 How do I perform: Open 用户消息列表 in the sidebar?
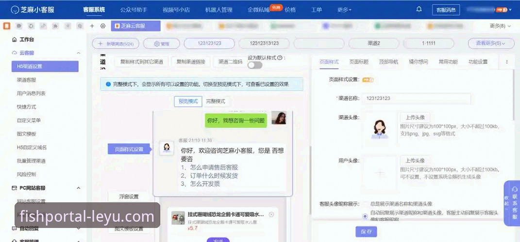pyautogui.click(x=31, y=93)
